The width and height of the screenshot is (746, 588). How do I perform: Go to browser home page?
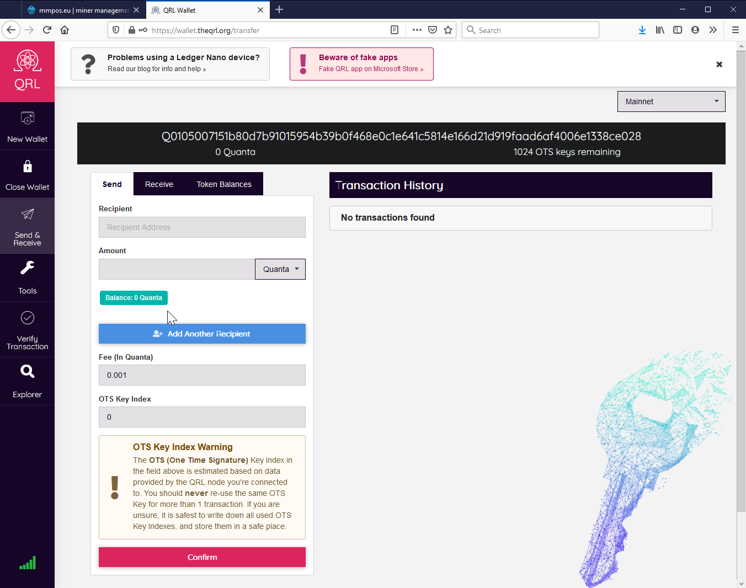[x=65, y=30]
